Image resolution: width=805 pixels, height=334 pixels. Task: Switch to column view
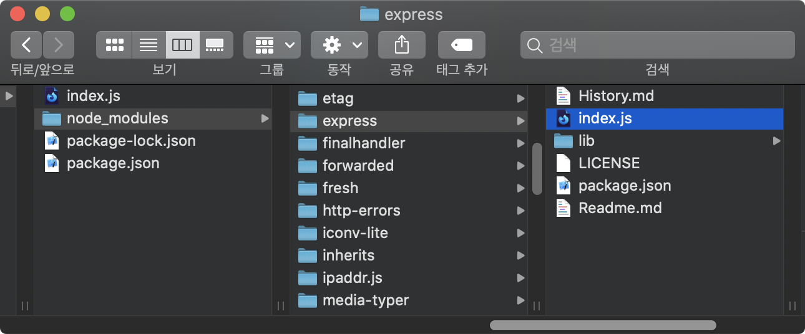point(182,45)
